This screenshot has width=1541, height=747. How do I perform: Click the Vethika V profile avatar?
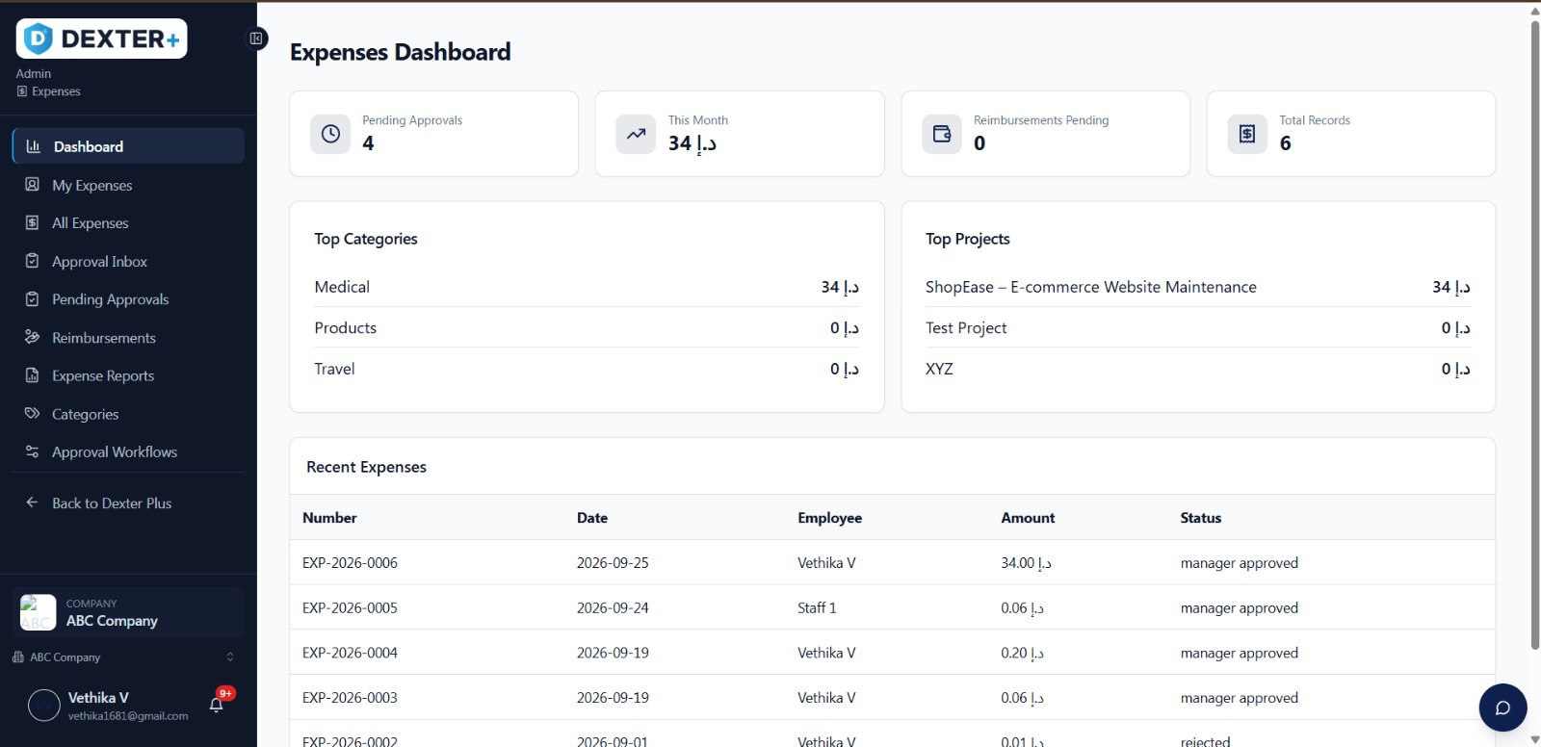click(44, 706)
